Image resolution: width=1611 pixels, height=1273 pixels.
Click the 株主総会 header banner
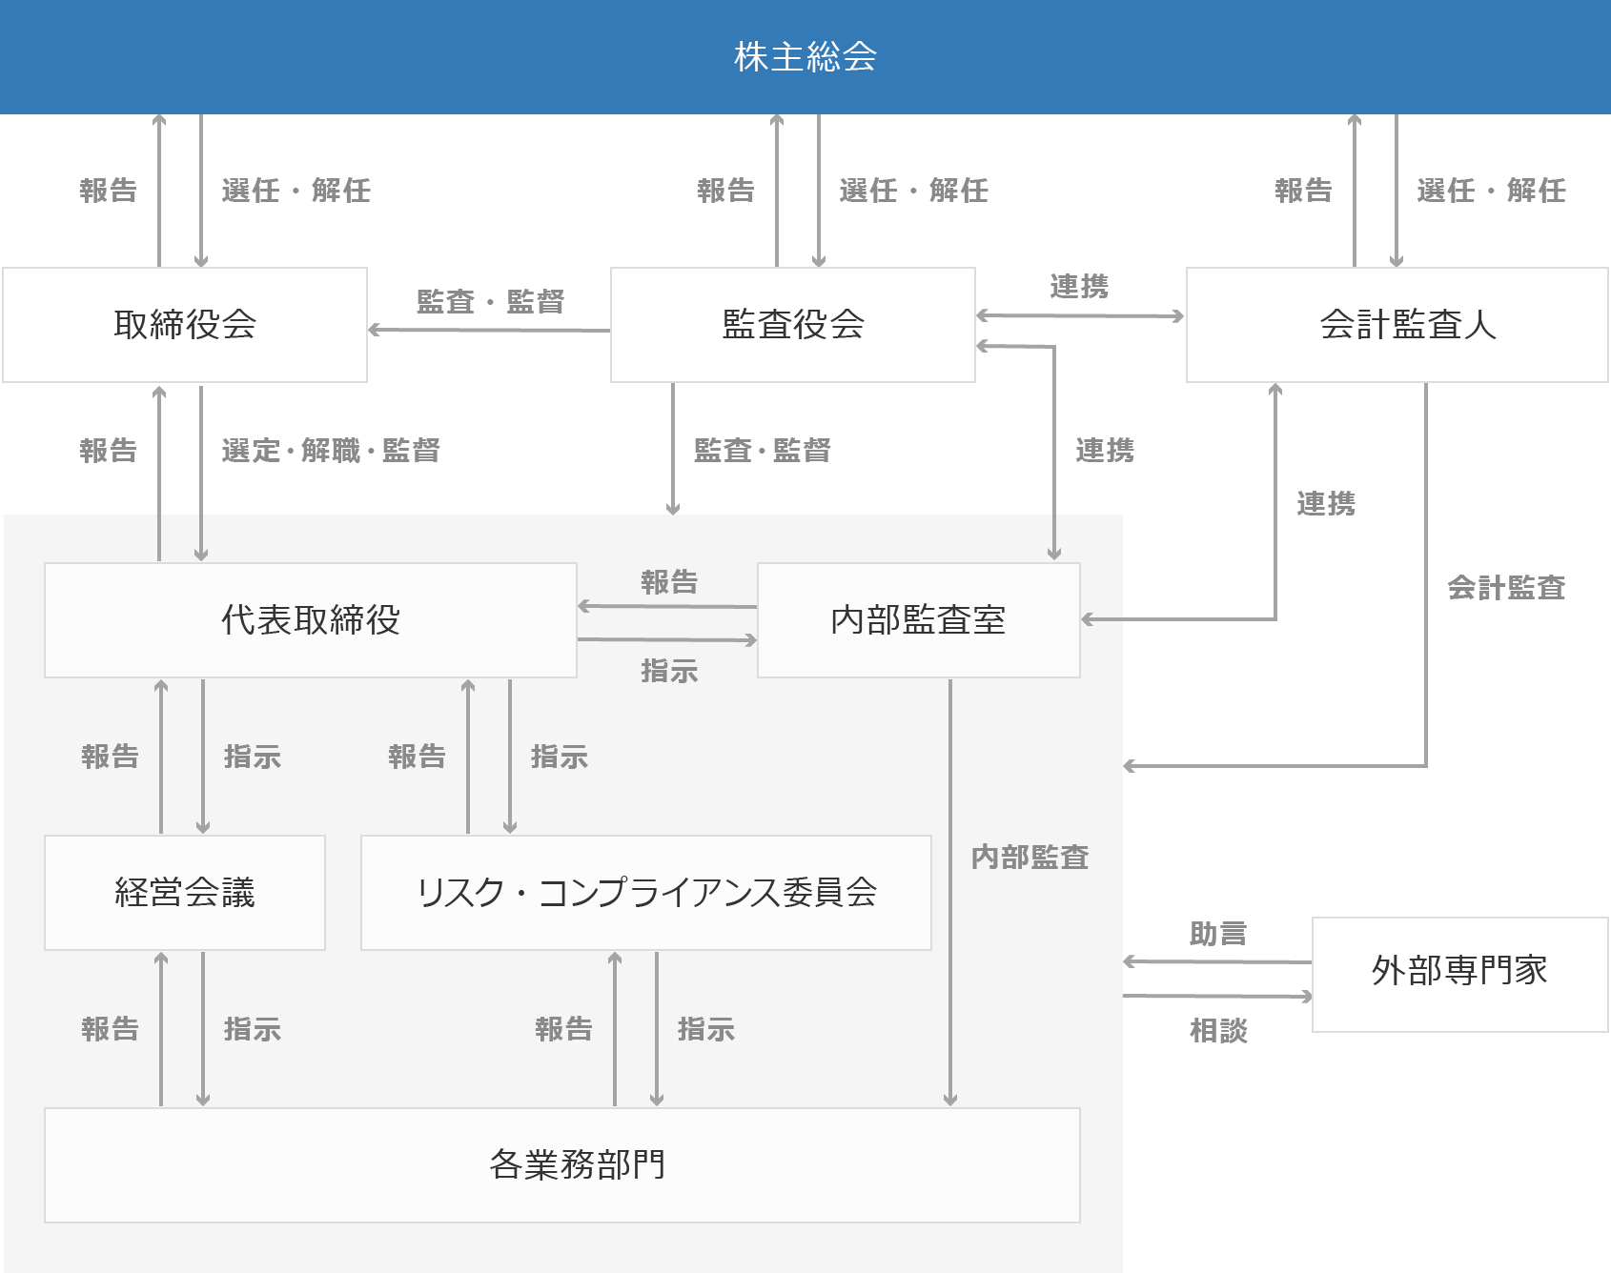[805, 57]
